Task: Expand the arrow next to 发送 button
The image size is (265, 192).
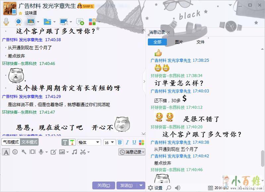Action: click(142, 185)
